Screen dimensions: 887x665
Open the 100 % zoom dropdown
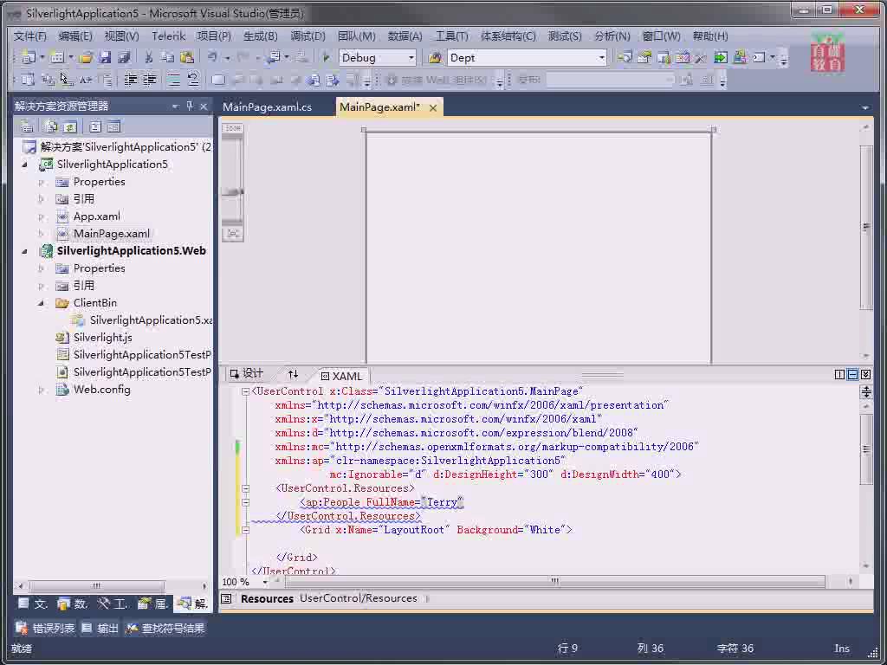point(265,582)
